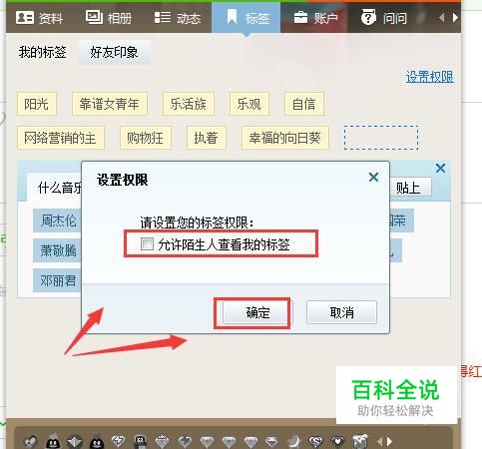The width and height of the screenshot is (482, 449).
Task: Select the 网络营销的主 tag
Action: click(x=61, y=138)
